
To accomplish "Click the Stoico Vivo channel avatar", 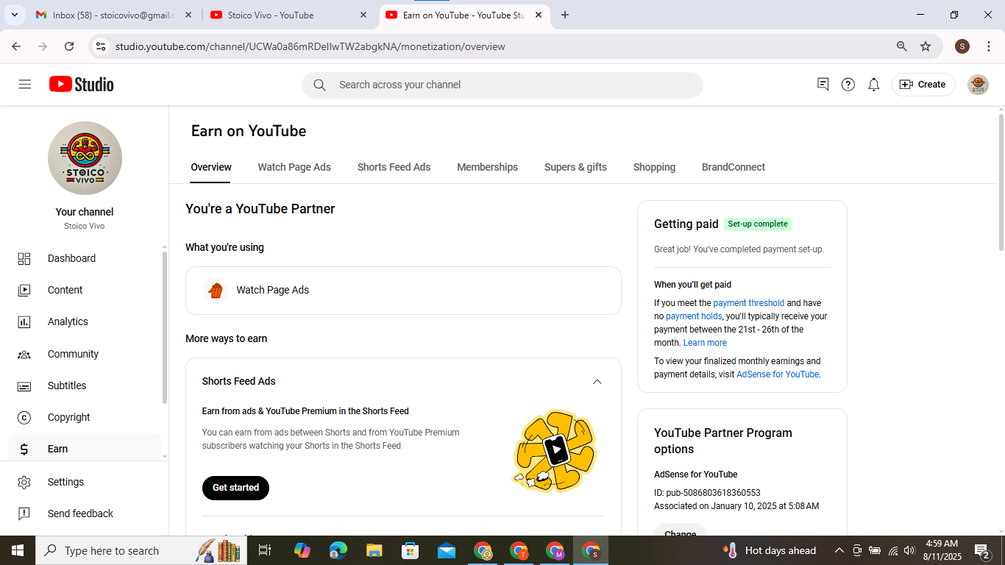I will point(85,158).
